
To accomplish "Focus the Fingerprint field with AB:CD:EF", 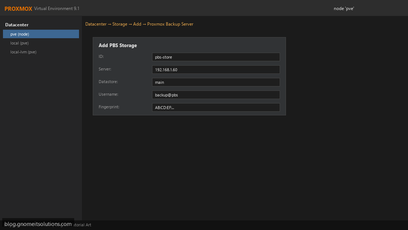I will tap(216, 108).
